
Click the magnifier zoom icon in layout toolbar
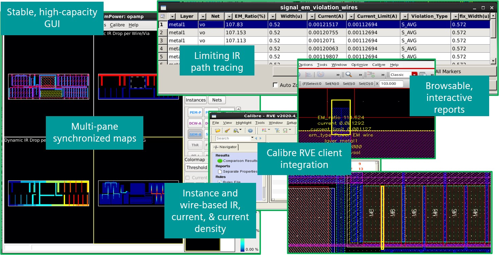coord(349,75)
